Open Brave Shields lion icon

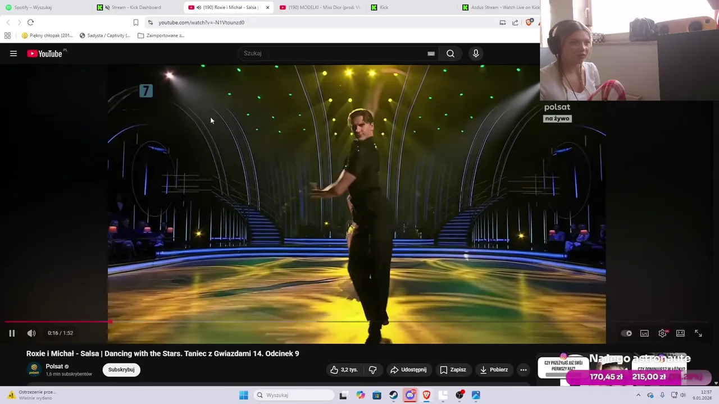point(529,22)
